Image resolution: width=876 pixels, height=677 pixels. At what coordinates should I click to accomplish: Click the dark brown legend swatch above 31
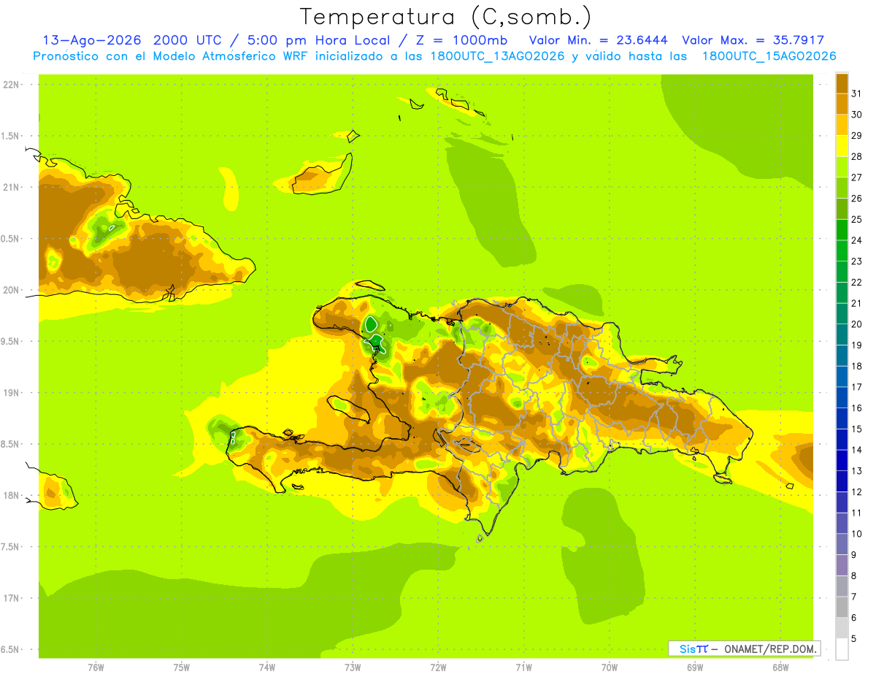pyautogui.click(x=842, y=83)
